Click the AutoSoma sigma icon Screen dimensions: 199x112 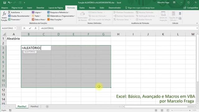9,12
